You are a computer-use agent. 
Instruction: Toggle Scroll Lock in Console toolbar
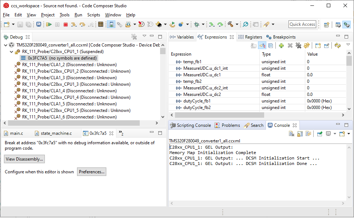[300, 134]
